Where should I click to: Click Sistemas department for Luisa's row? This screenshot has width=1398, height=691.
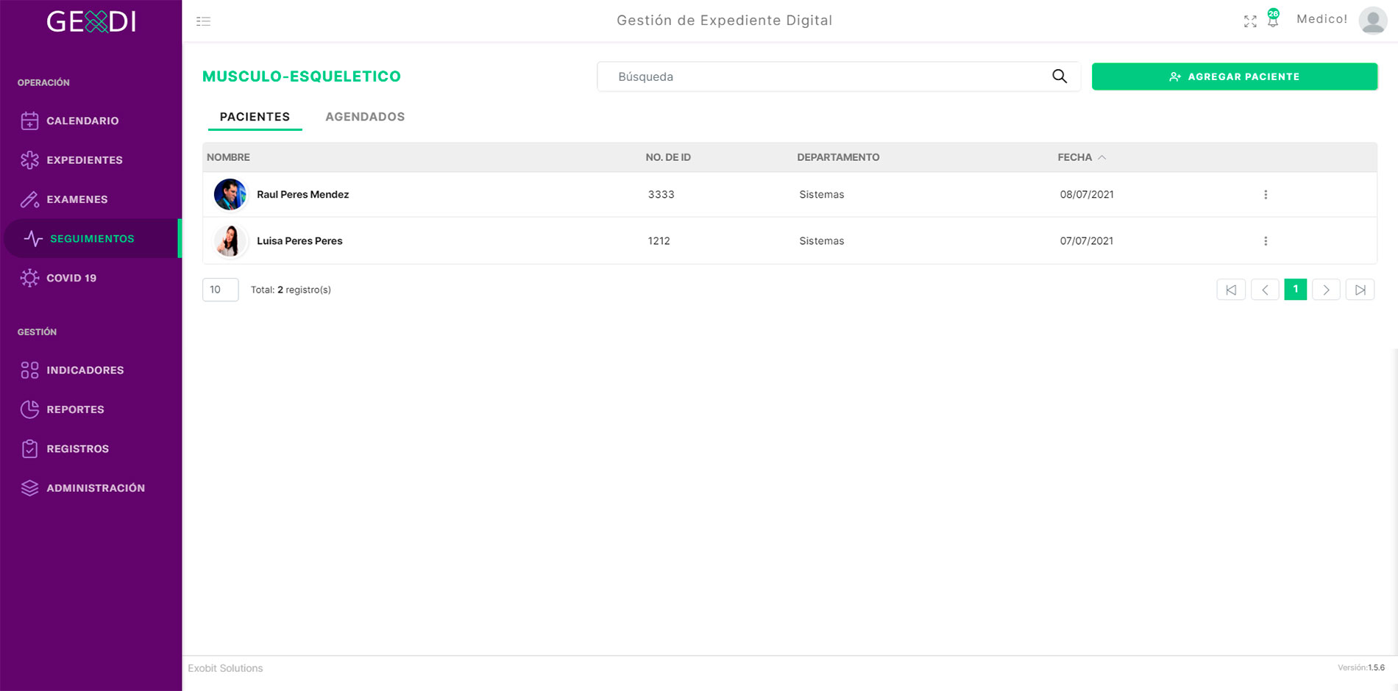pyautogui.click(x=822, y=241)
